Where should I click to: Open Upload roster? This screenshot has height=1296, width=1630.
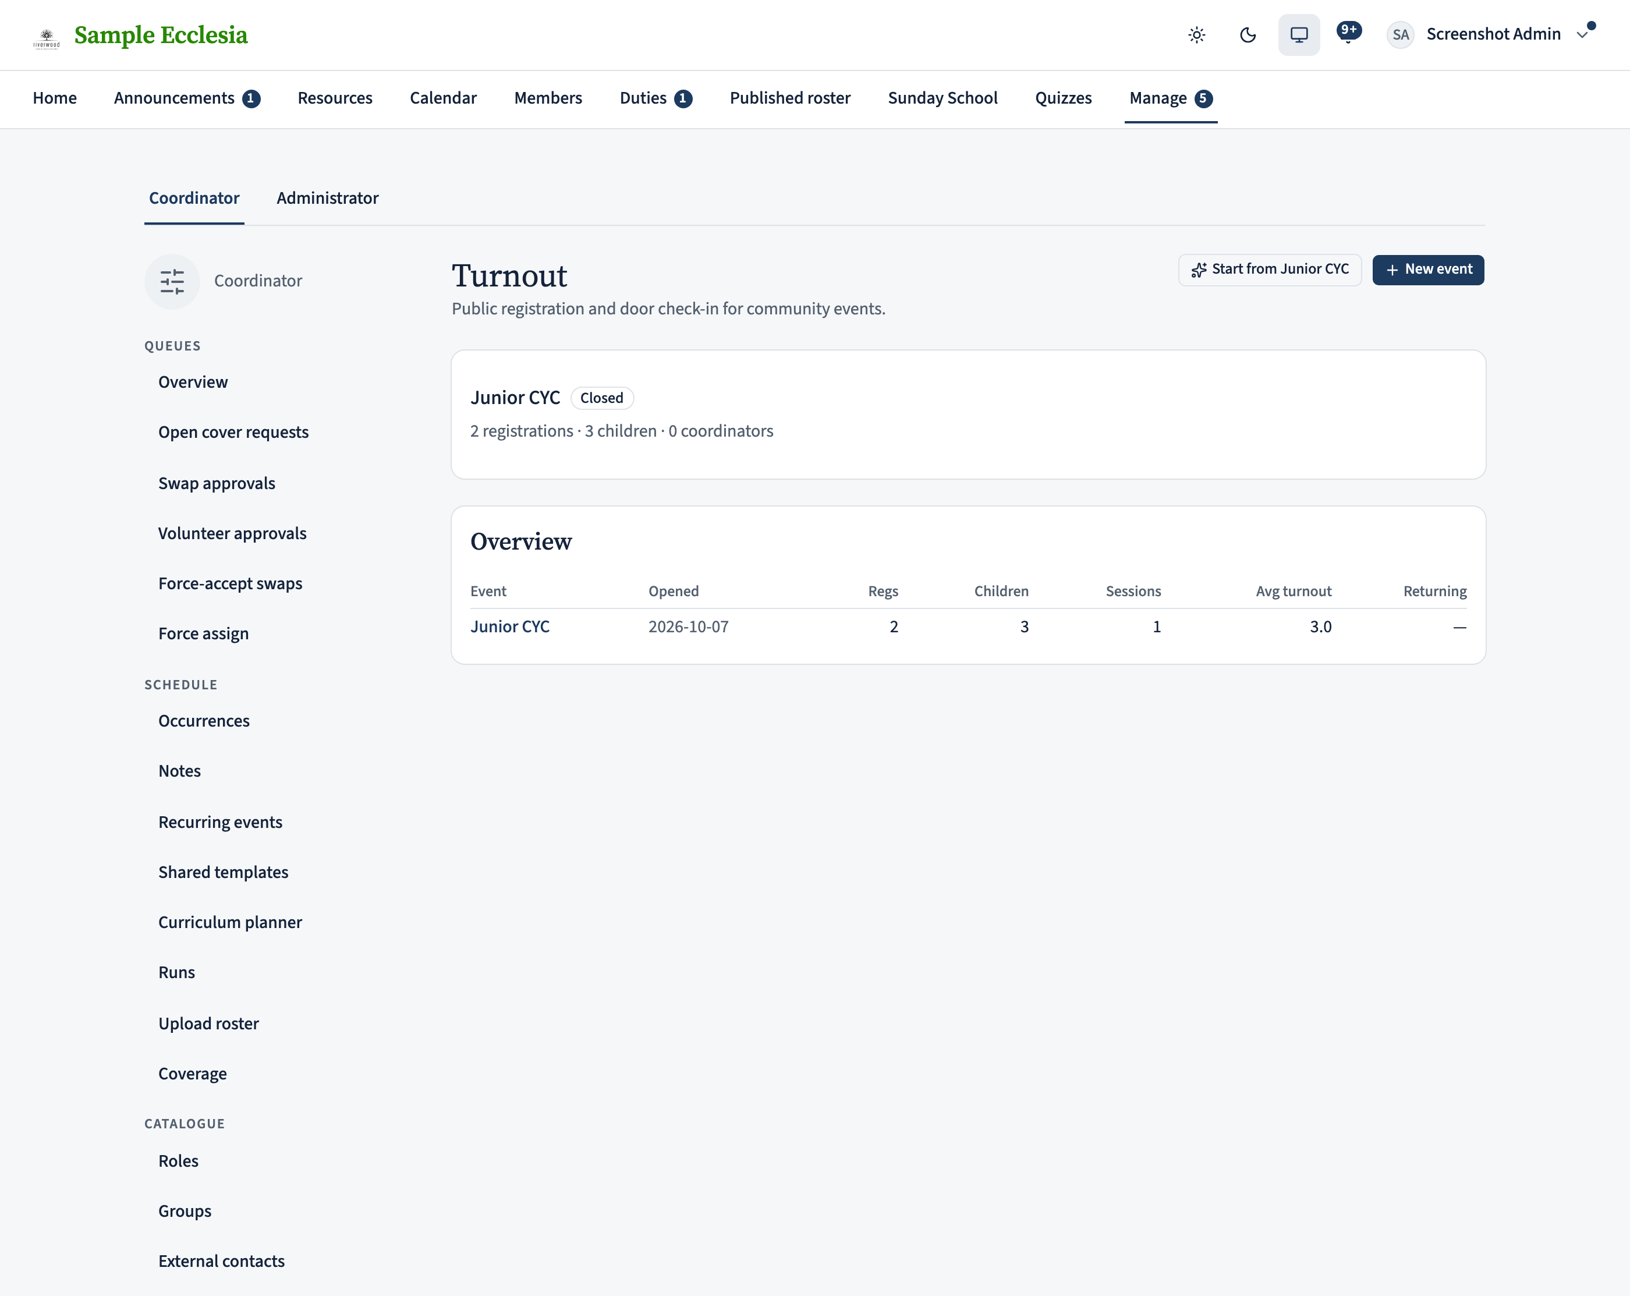(208, 1024)
